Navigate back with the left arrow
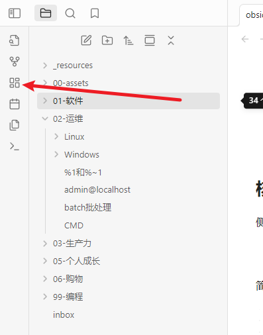The width and height of the screenshot is (263, 335). 245,39
